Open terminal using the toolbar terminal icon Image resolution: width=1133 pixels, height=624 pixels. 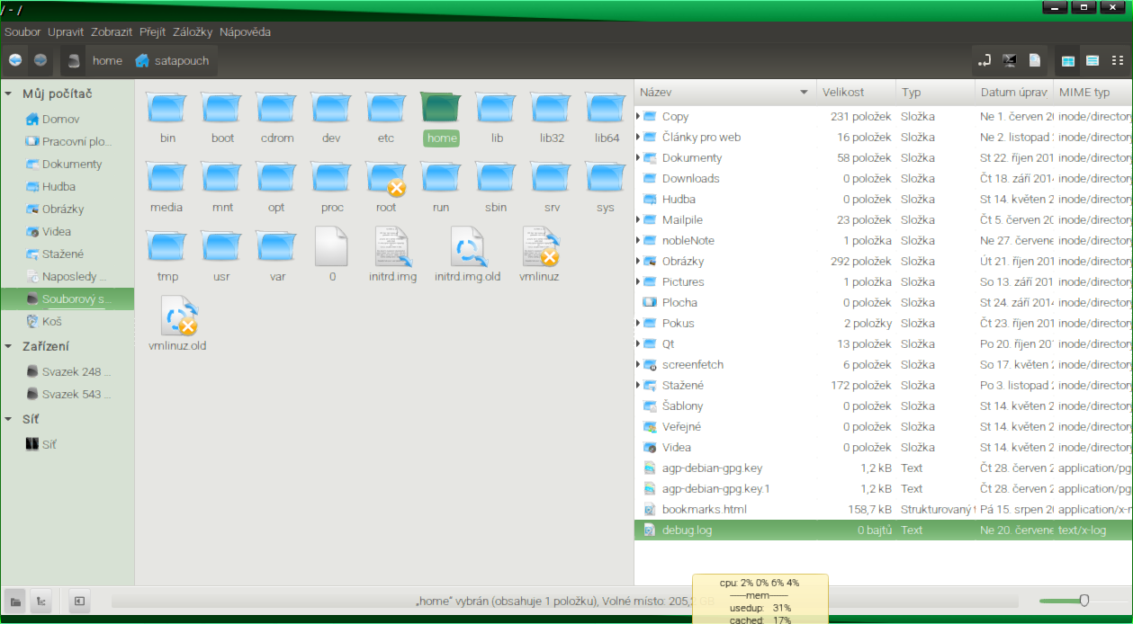pyautogui.click(x=1010, y=60)
